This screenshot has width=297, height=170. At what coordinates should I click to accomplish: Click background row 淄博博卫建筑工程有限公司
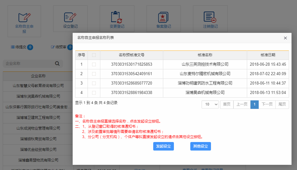pyautogui.click(x=38, y=118)
